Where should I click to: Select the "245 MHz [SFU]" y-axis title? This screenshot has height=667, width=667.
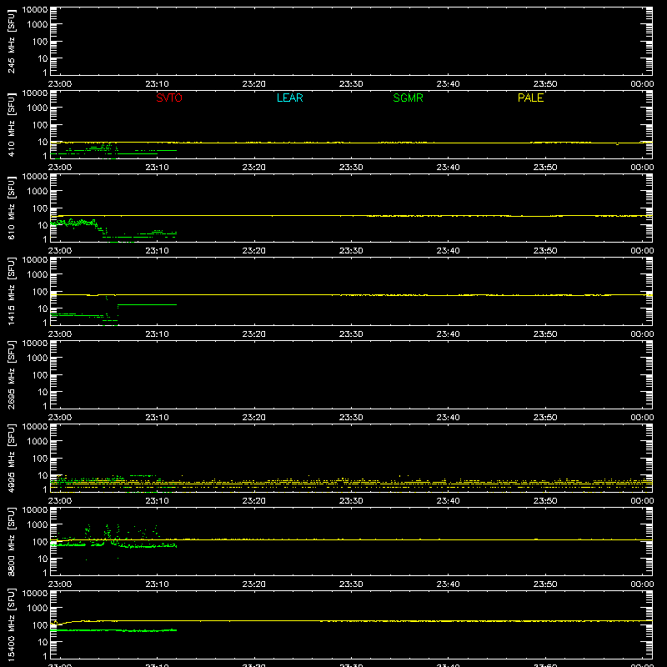pos(11,41)
